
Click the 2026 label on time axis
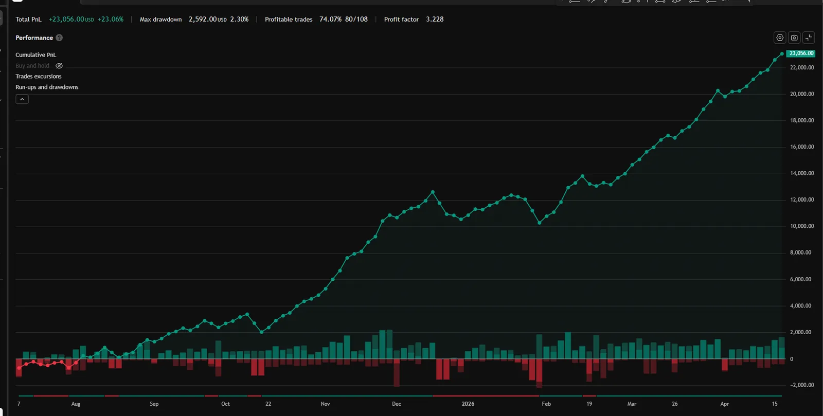[x=468, y=404]
